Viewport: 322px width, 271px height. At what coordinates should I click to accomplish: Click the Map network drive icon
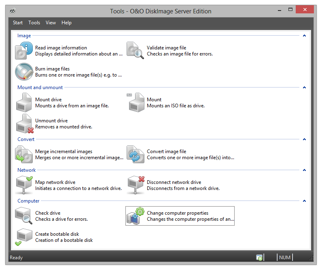coord(24,185)
